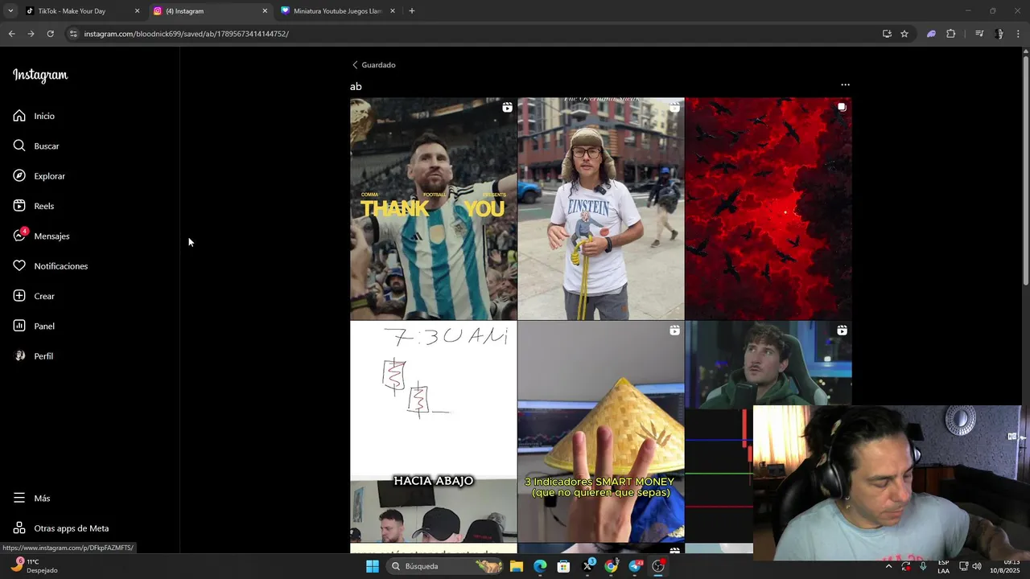1030x579 pixels.
Task: Go back to Guardado collections
Action: coord(373,64)
